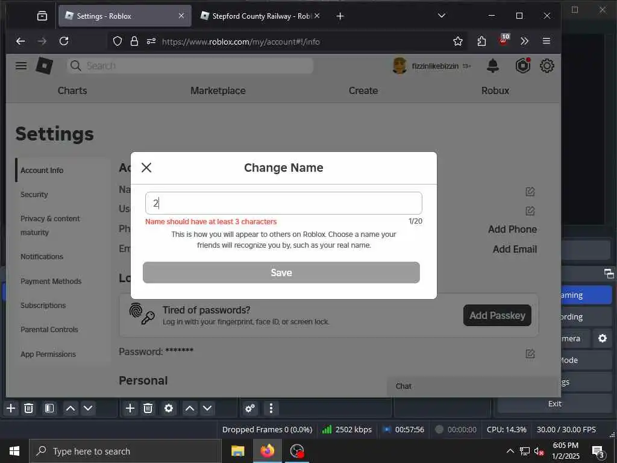Go back with the browser back arrow

coord(20,41)
